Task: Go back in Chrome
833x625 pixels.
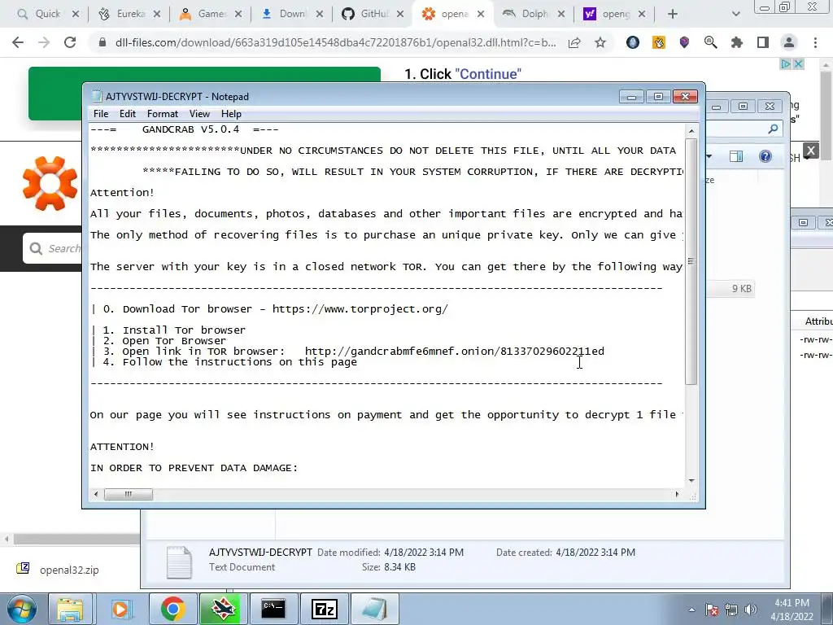Action: coord(18,42)
